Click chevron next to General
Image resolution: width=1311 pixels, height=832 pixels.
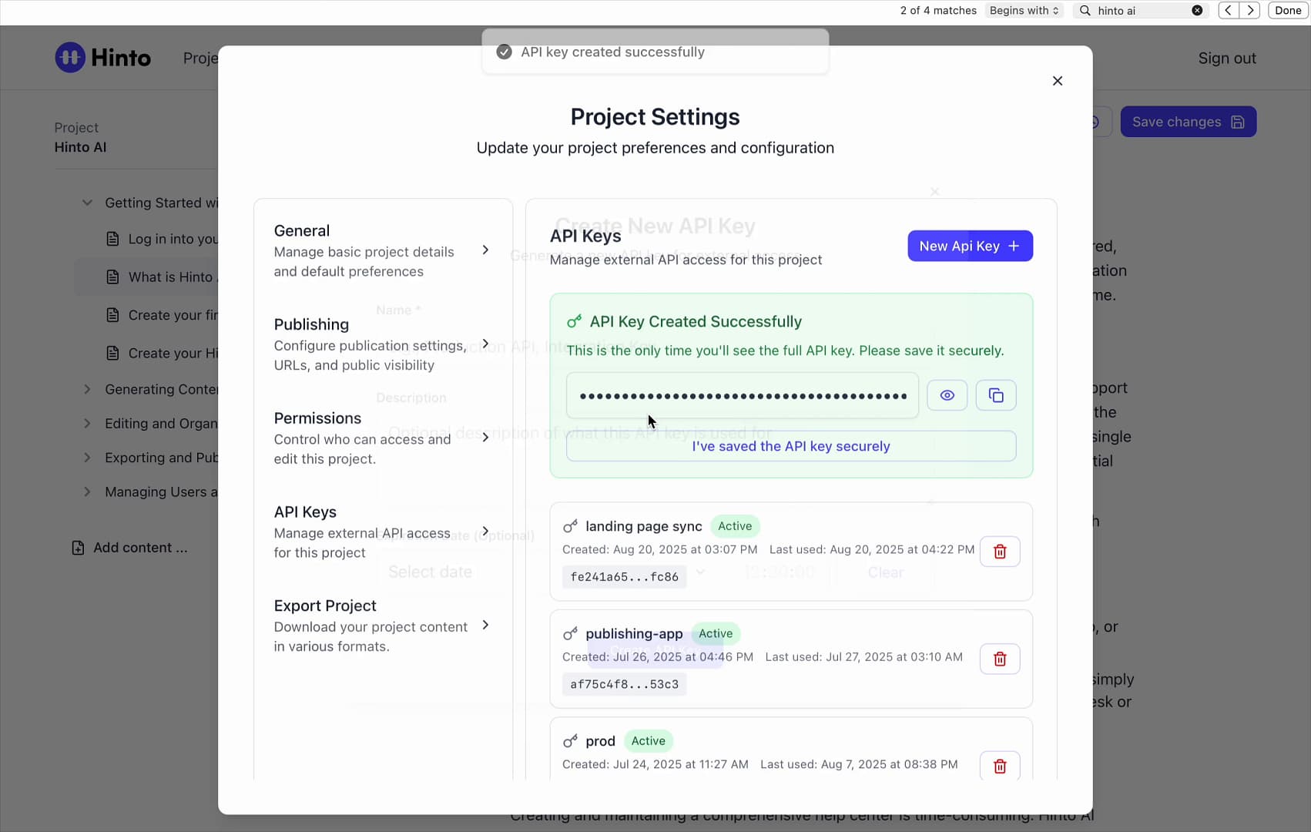click(485, 250)
